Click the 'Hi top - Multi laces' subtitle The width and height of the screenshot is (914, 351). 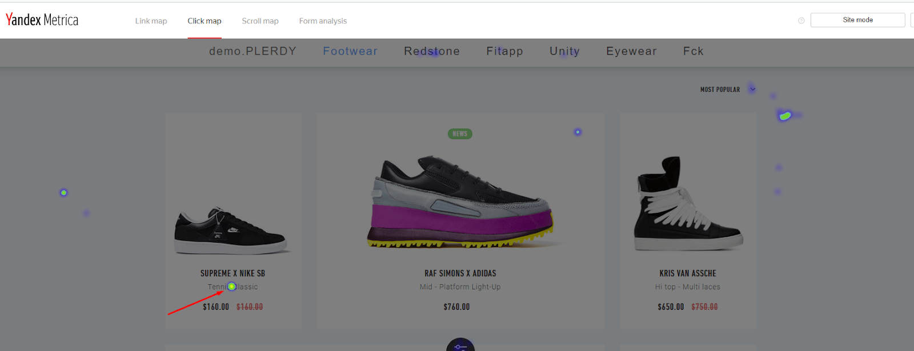click(688, 287)
